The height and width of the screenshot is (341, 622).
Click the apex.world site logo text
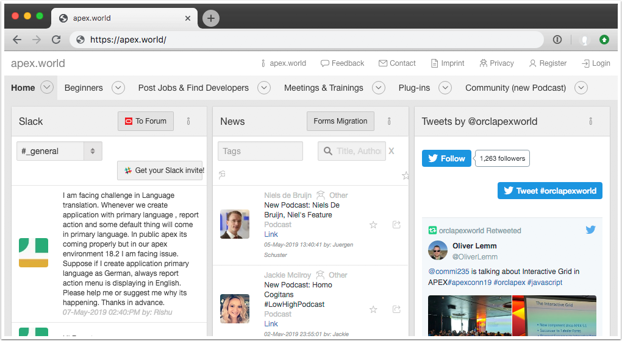[x=38, y=63]
